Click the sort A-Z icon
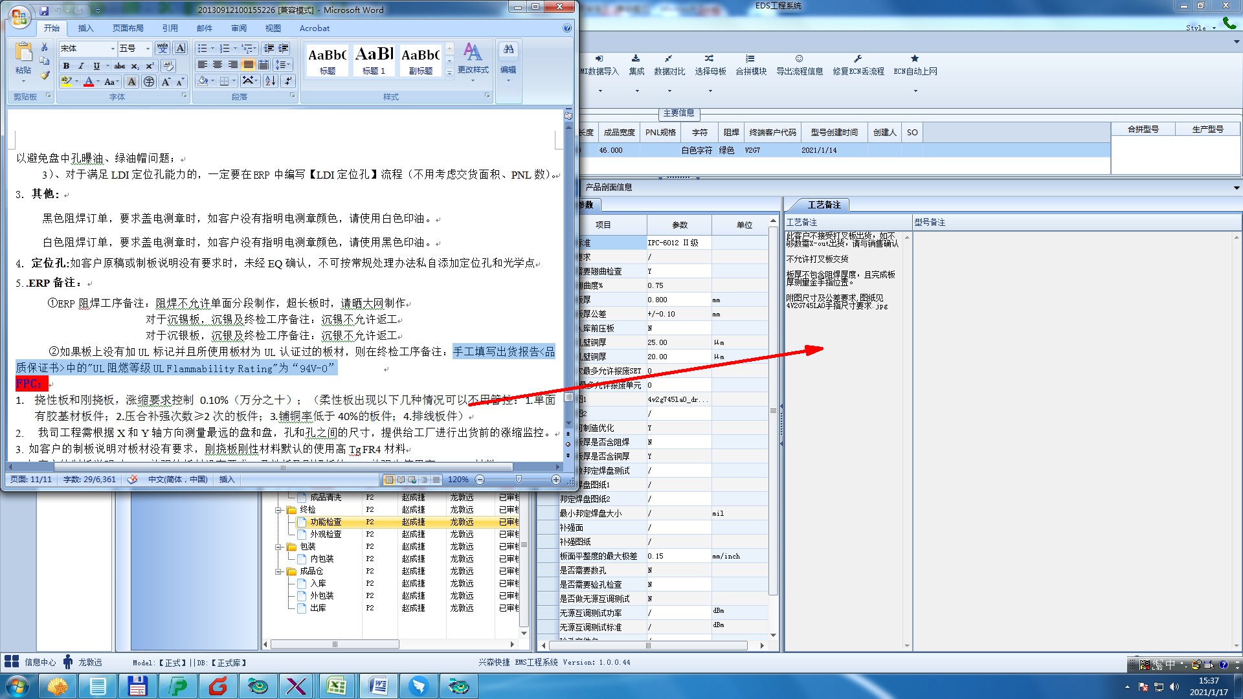 pyautogui.click(x=271, y=81)
